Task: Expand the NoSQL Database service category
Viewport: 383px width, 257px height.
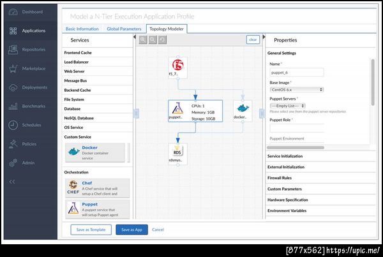Action: (x=98, y=118)
